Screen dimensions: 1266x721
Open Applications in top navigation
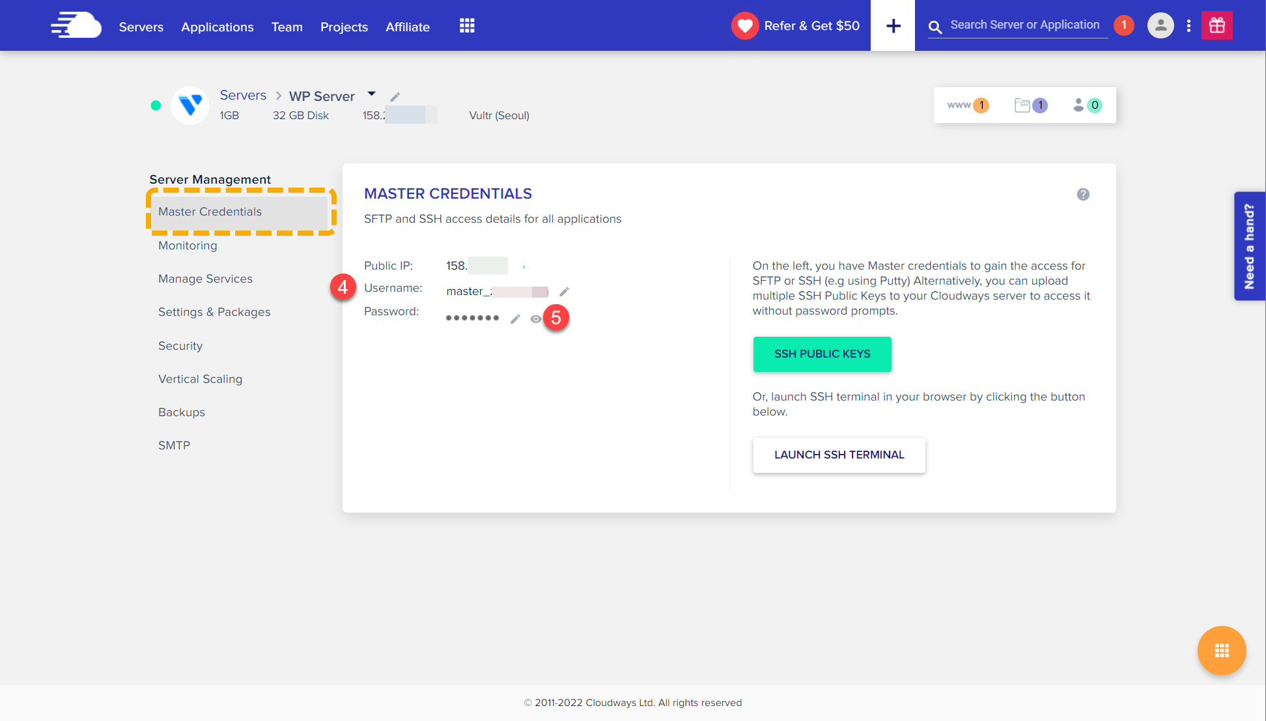[217, 27]
